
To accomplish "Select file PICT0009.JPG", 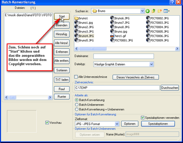I will coord(157,40).
